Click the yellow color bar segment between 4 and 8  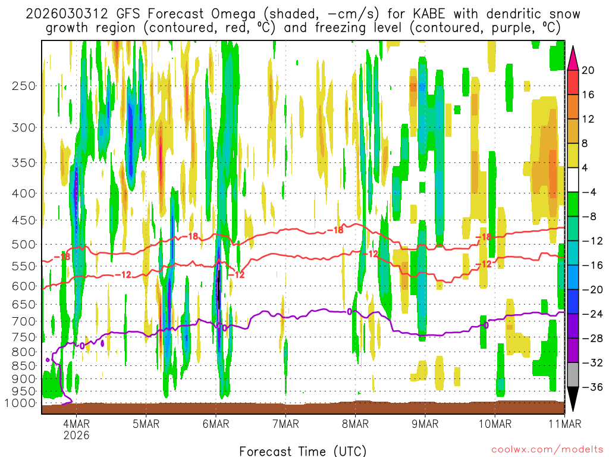point(573,155)
